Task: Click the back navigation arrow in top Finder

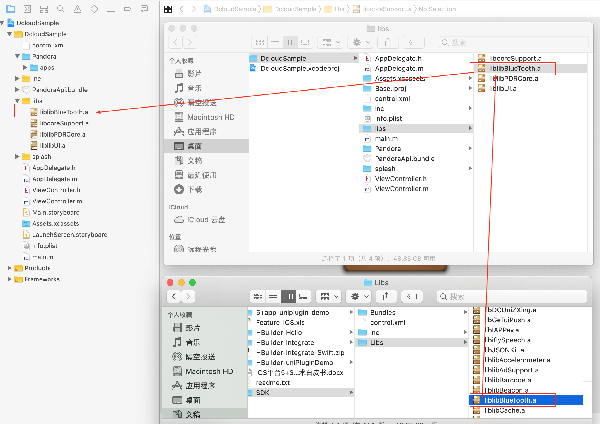Action: [x=176, y=42]
